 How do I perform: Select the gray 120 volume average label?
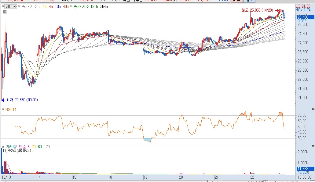click(47, 147)
